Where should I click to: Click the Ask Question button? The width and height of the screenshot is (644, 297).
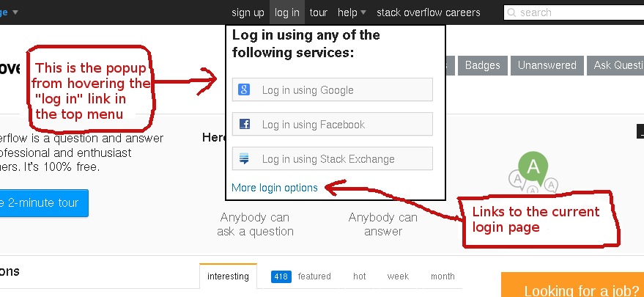(x=615, y=65)
